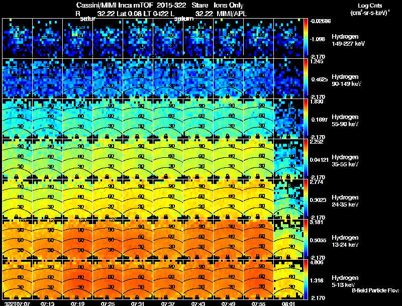
Task: Select the 07:31 time marker
Action: 138,303
